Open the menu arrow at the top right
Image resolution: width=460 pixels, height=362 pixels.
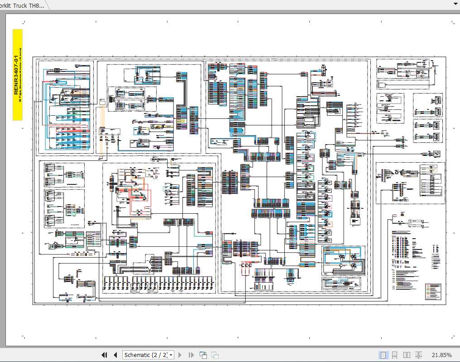pyautogui.click(x=455, y=3)
